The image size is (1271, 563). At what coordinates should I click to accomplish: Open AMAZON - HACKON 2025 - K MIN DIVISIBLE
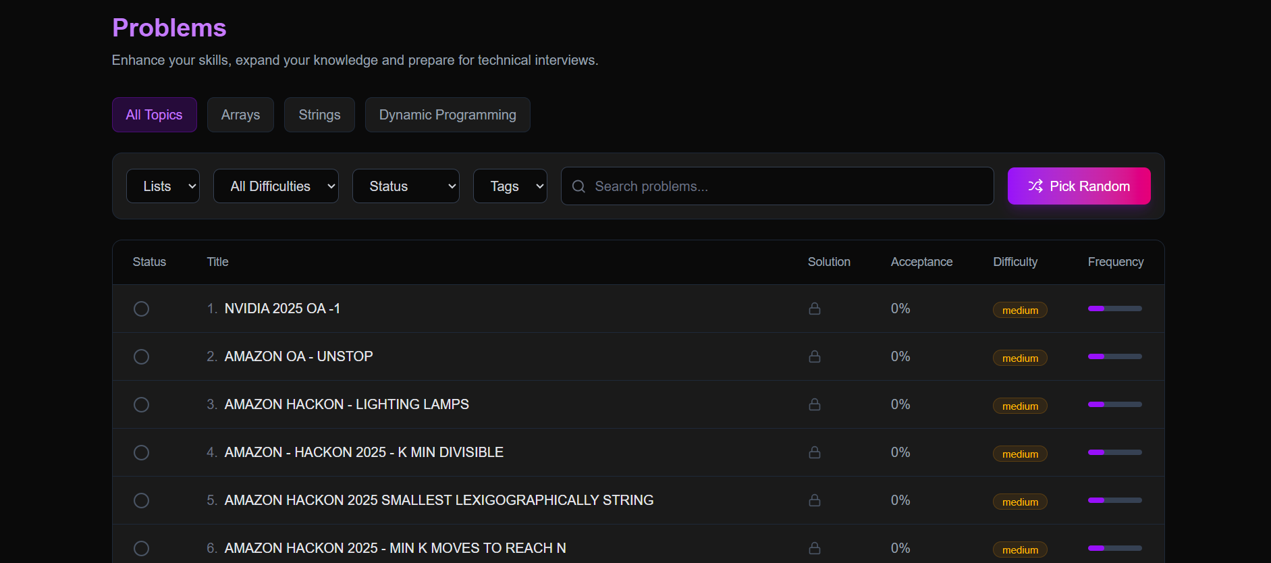point(364,452)
